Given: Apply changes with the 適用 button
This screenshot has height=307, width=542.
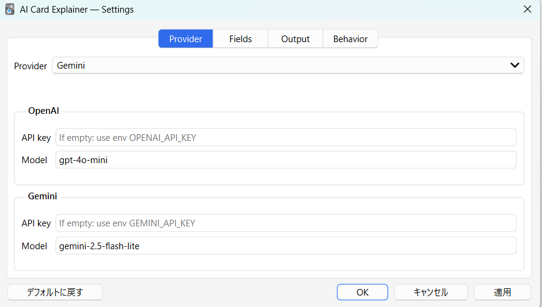Looking at the screenshot, I should coord(502,292).
